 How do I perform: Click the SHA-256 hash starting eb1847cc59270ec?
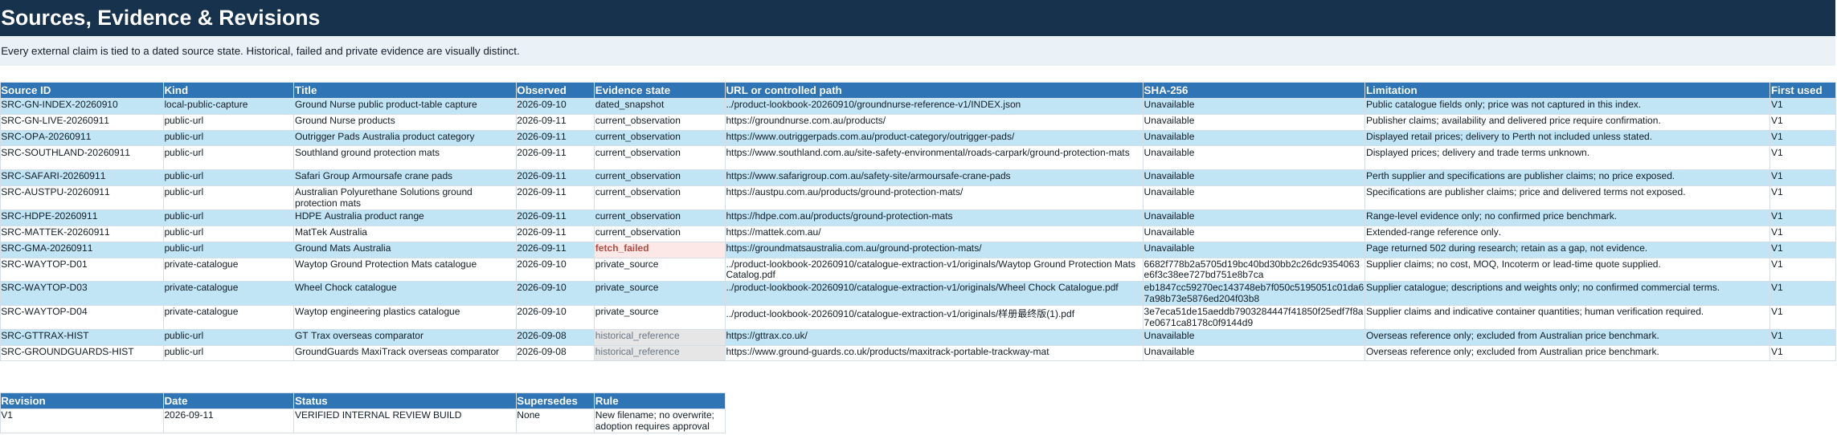[x=1254, y=293]
